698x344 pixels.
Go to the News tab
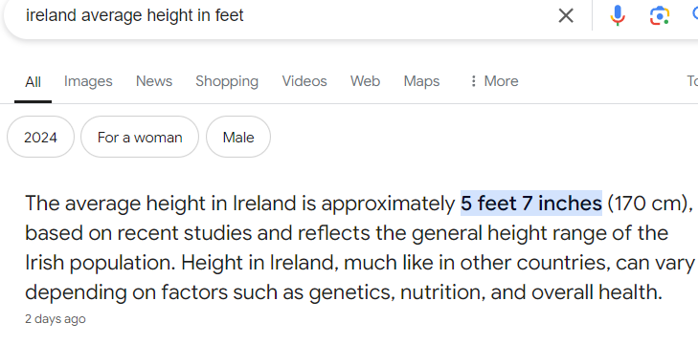[x=154, y=81]
